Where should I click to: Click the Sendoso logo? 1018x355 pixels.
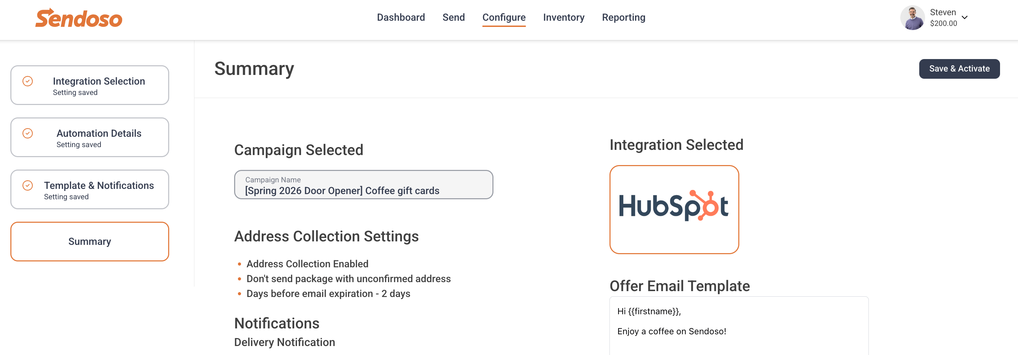(x=79, y=18)
